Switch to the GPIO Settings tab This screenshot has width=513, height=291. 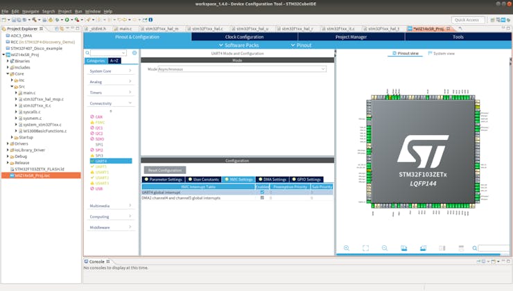pos(306,179)
